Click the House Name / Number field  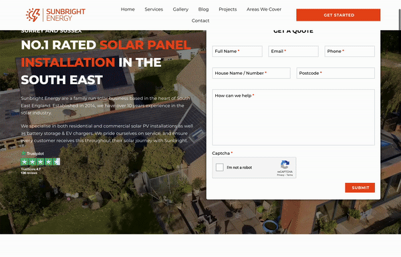251,73
